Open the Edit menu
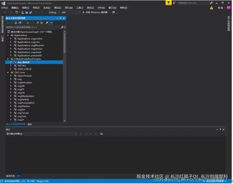Screen dimensions: 233x184 pyautogui.click(x=15, y=8)
